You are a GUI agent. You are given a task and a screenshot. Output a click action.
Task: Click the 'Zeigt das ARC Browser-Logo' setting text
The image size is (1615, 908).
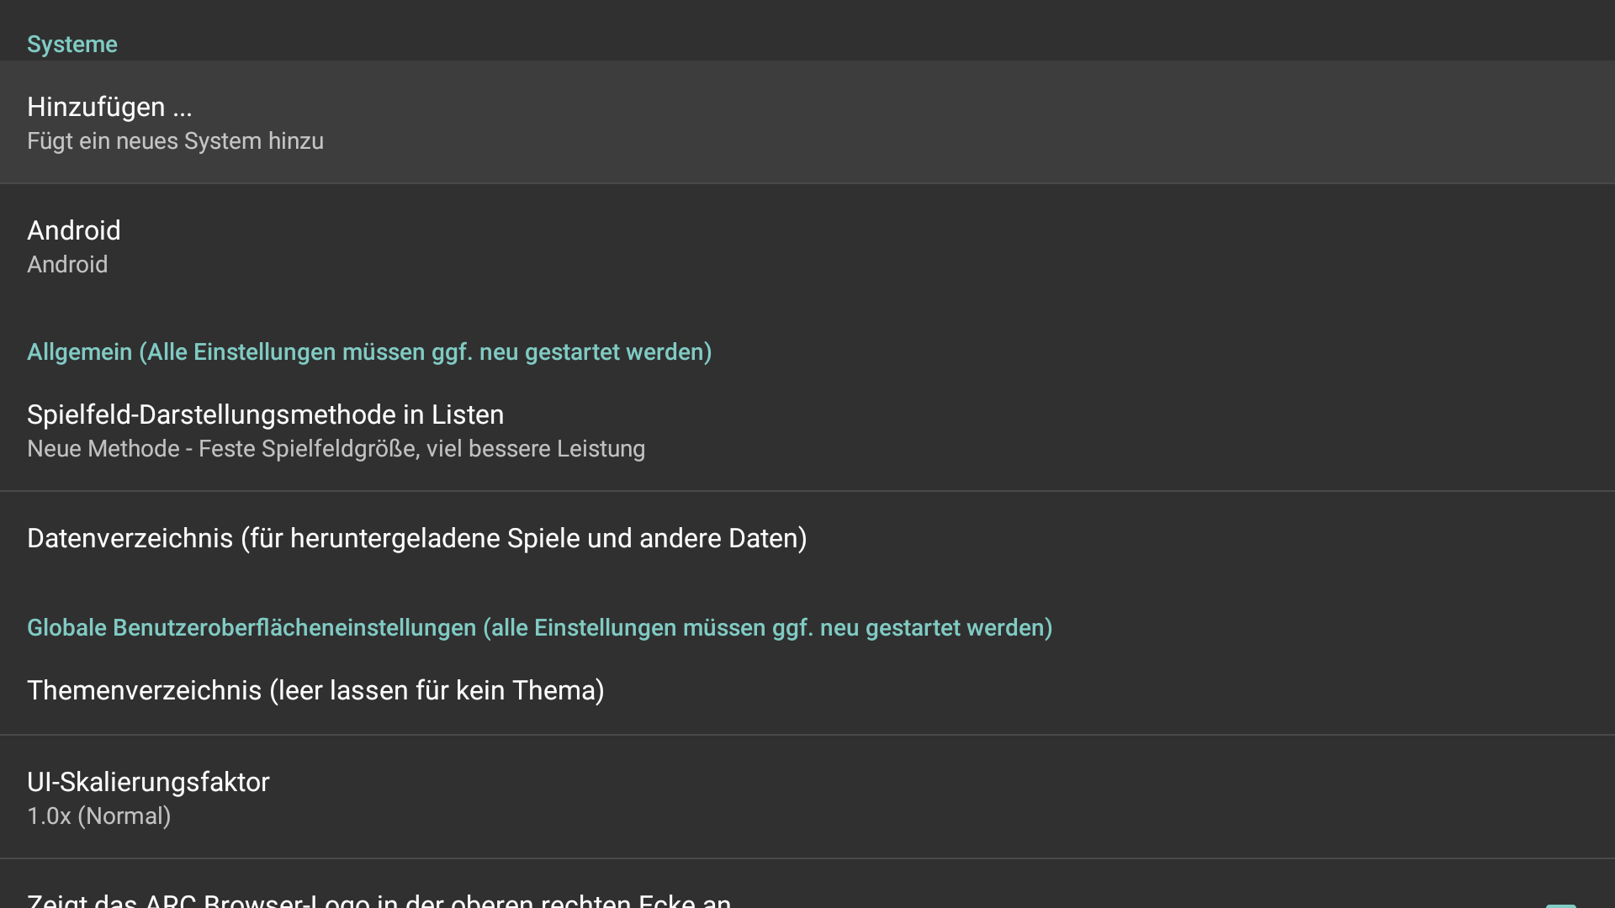pyautogui.click(x=379, y=900)
